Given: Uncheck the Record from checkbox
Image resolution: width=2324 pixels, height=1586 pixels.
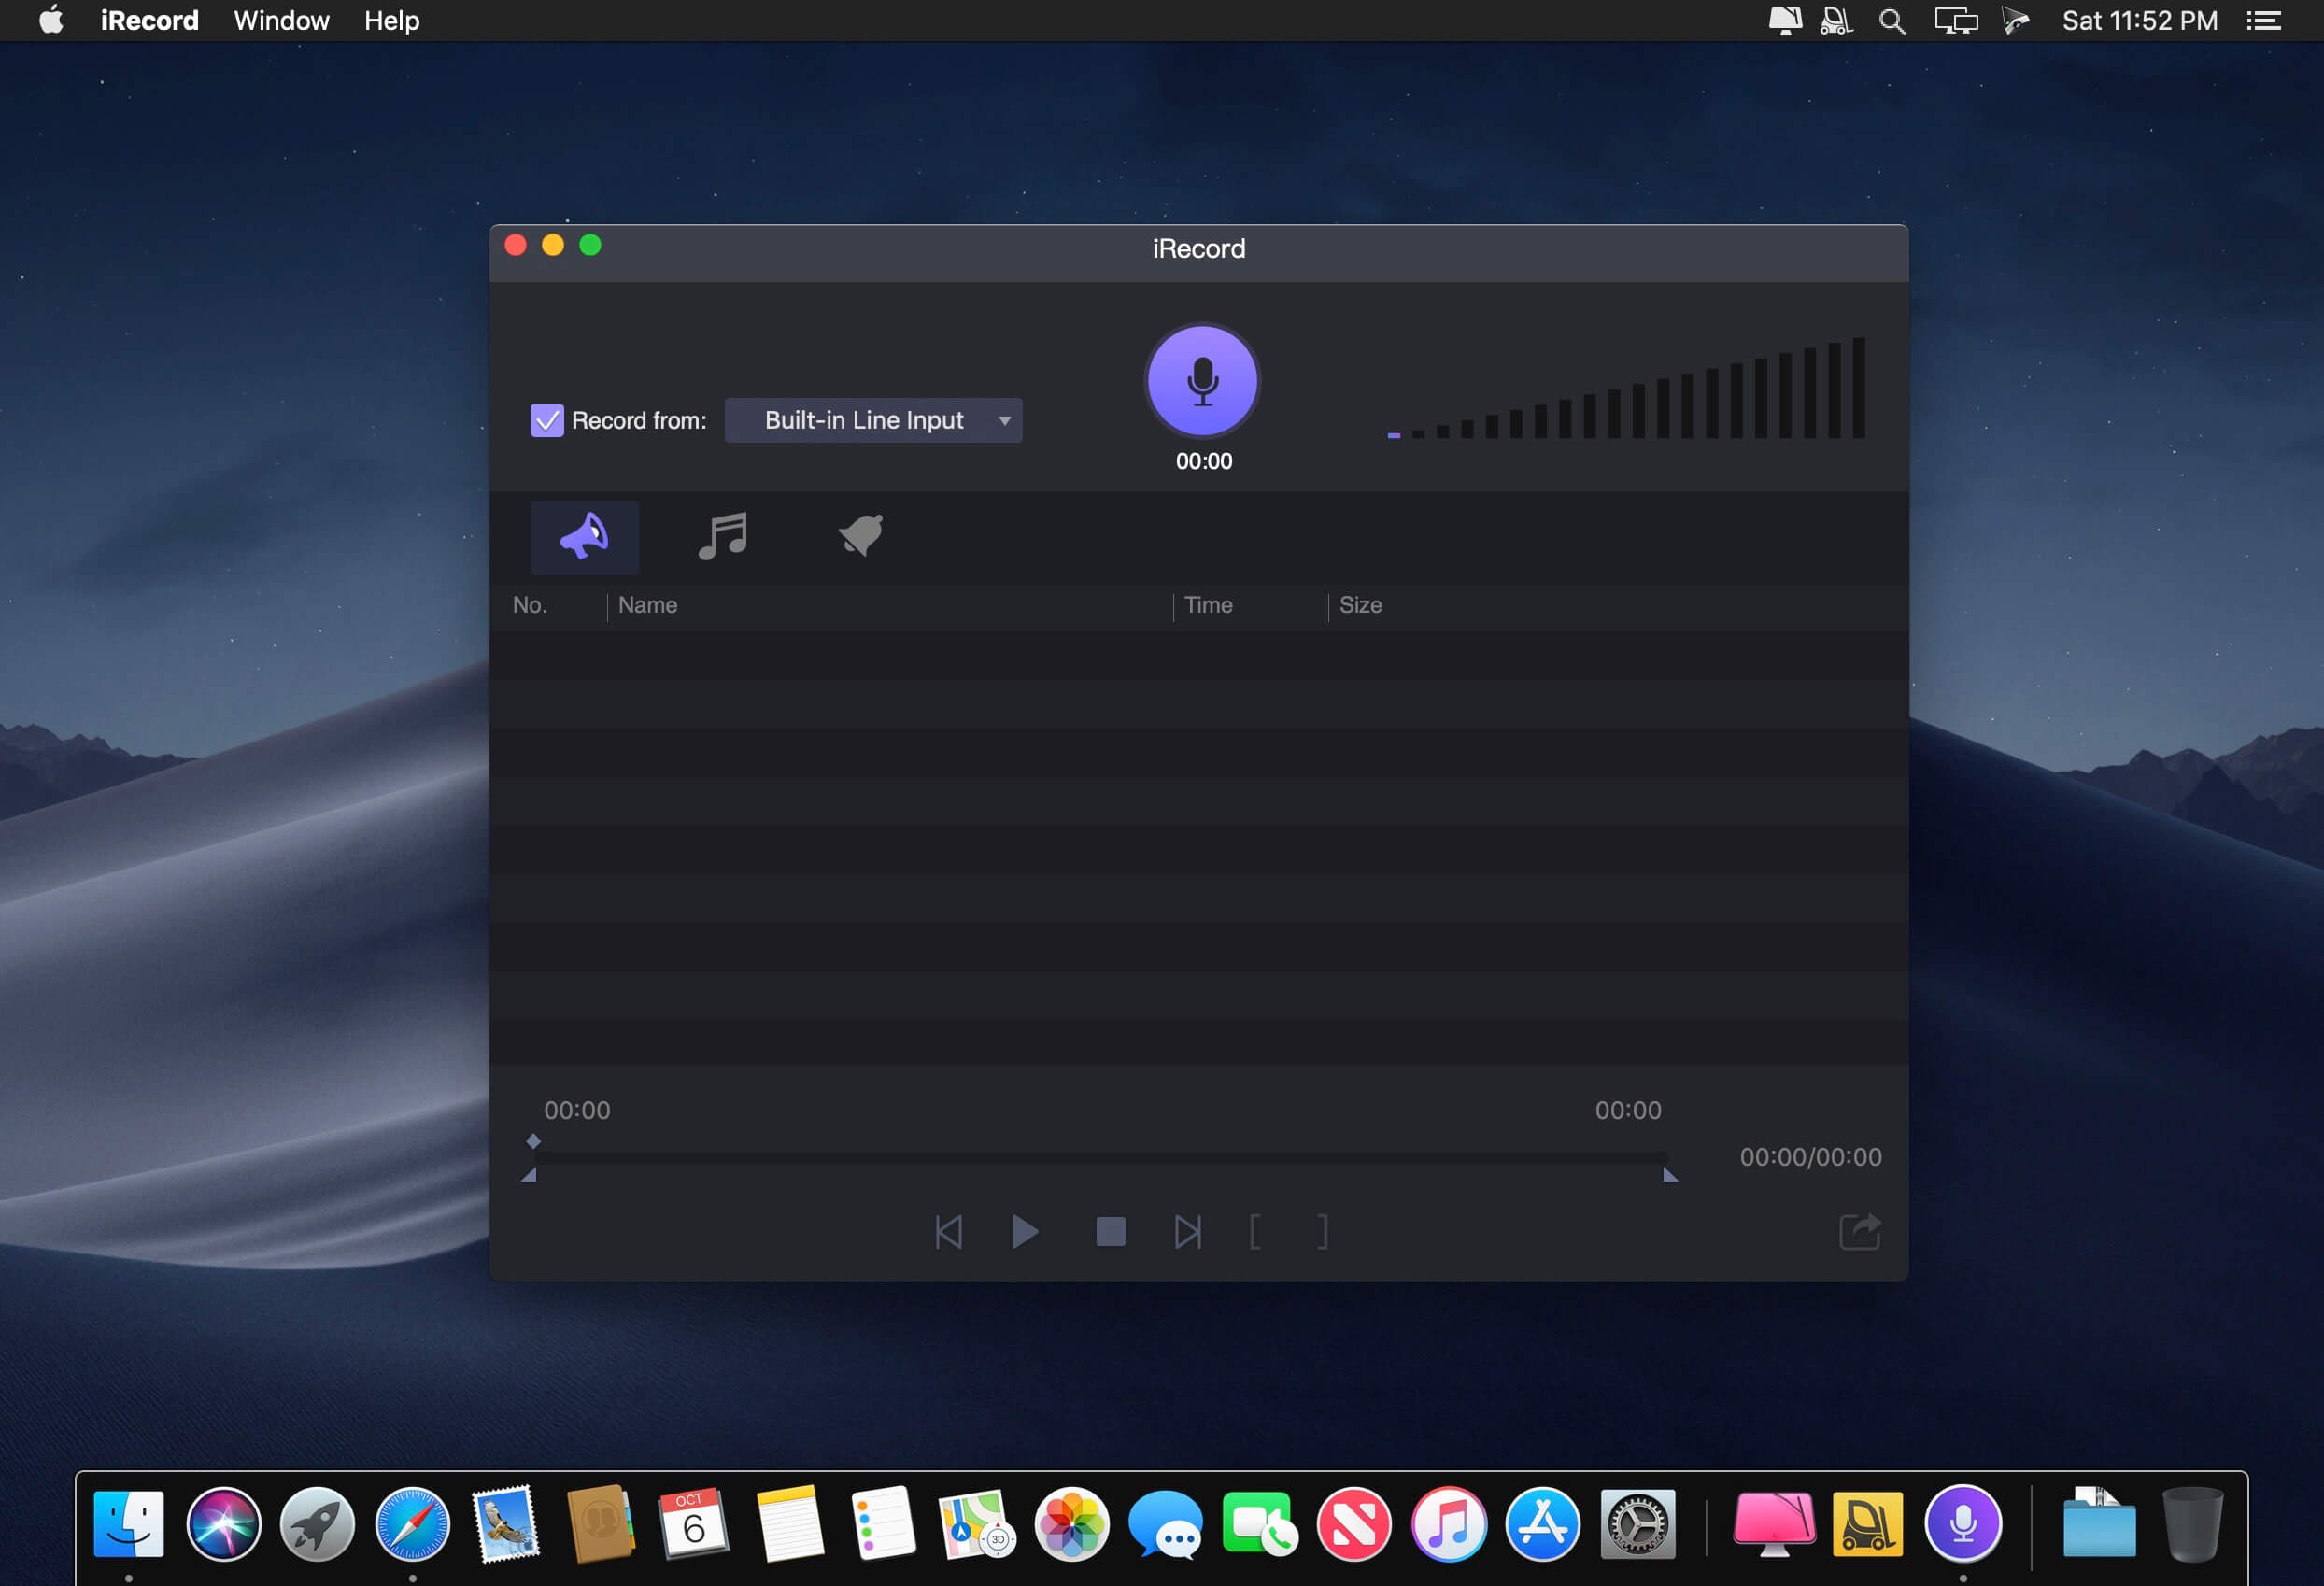Looking at the screenshot, I should coord(547,420).
